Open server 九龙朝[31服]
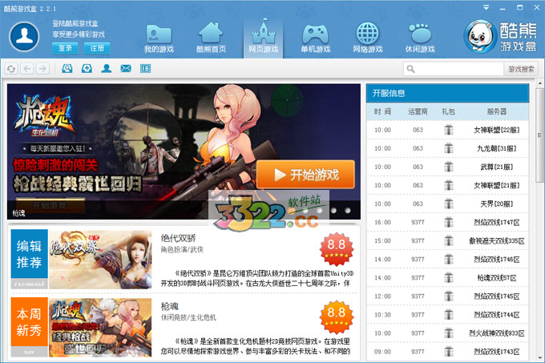This screenshot has width=545, height=363. point(497,148)
